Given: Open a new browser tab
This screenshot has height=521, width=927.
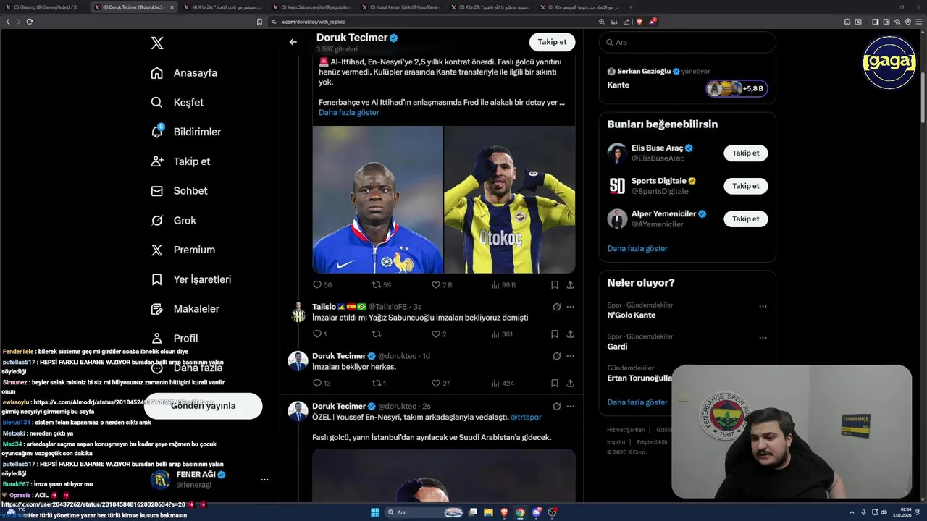Looking at the screenshot, I should [x=631, y=7].
